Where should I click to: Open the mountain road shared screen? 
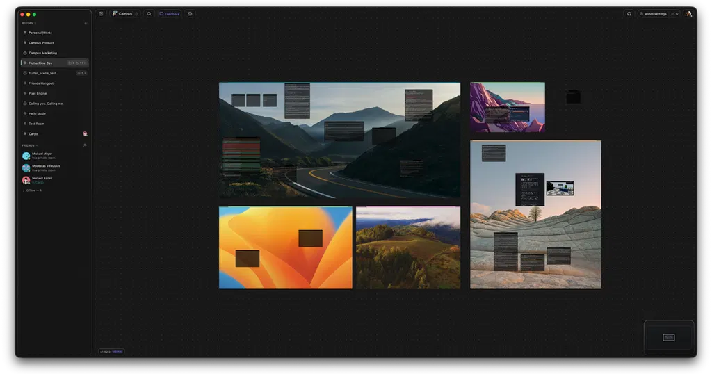(339, 140)
